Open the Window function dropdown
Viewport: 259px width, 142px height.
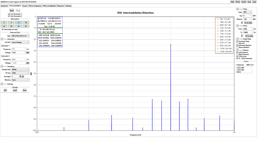coord(20,80)
